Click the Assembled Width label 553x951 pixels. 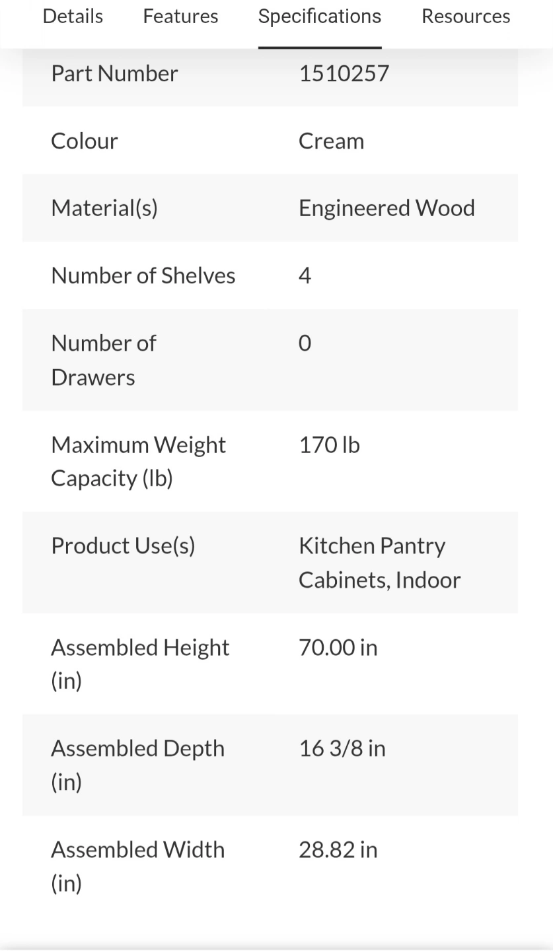(138, 866)
